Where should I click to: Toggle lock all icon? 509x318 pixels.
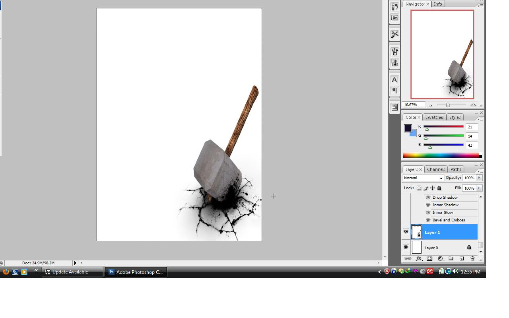[x=439, y=188]
